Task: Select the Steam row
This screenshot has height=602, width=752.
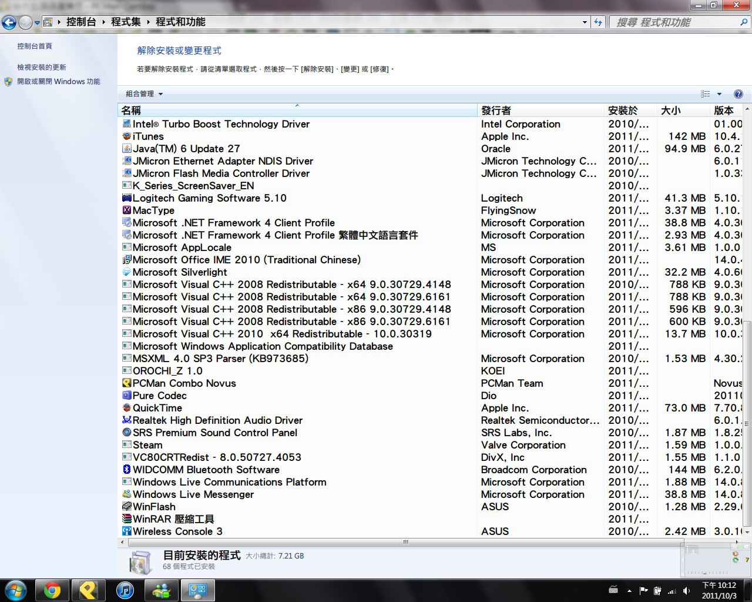Action: pyautogui.click(x=431, y=445)
